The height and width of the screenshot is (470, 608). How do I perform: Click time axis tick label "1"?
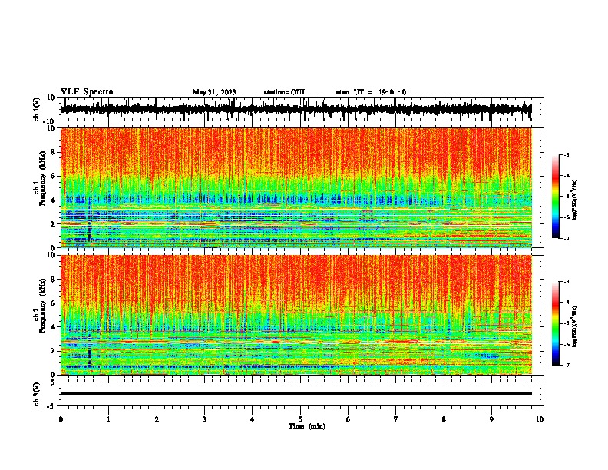pyautogui.click(x=108, y=419)
